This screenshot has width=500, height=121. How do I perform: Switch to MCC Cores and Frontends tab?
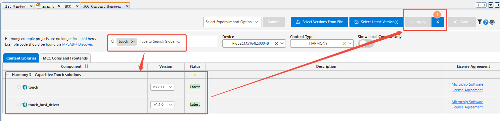(65, 58)
